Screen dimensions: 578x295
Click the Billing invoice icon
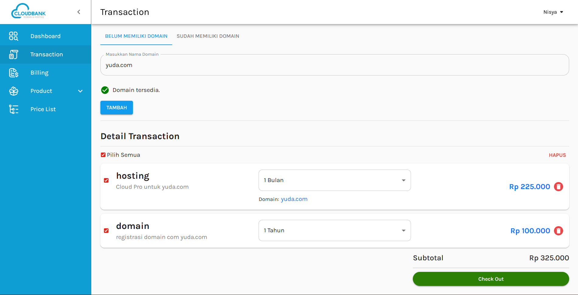coord(13,73)
